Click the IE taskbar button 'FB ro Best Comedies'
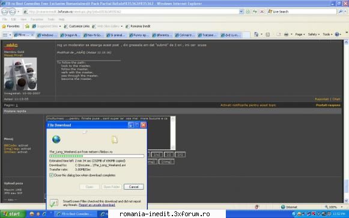The image size is (349, 218). (x=76, y=214)
